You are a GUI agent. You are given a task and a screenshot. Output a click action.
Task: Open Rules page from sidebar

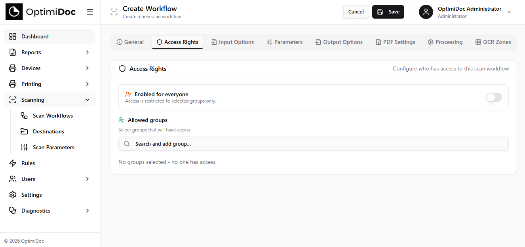coord(49,163)
